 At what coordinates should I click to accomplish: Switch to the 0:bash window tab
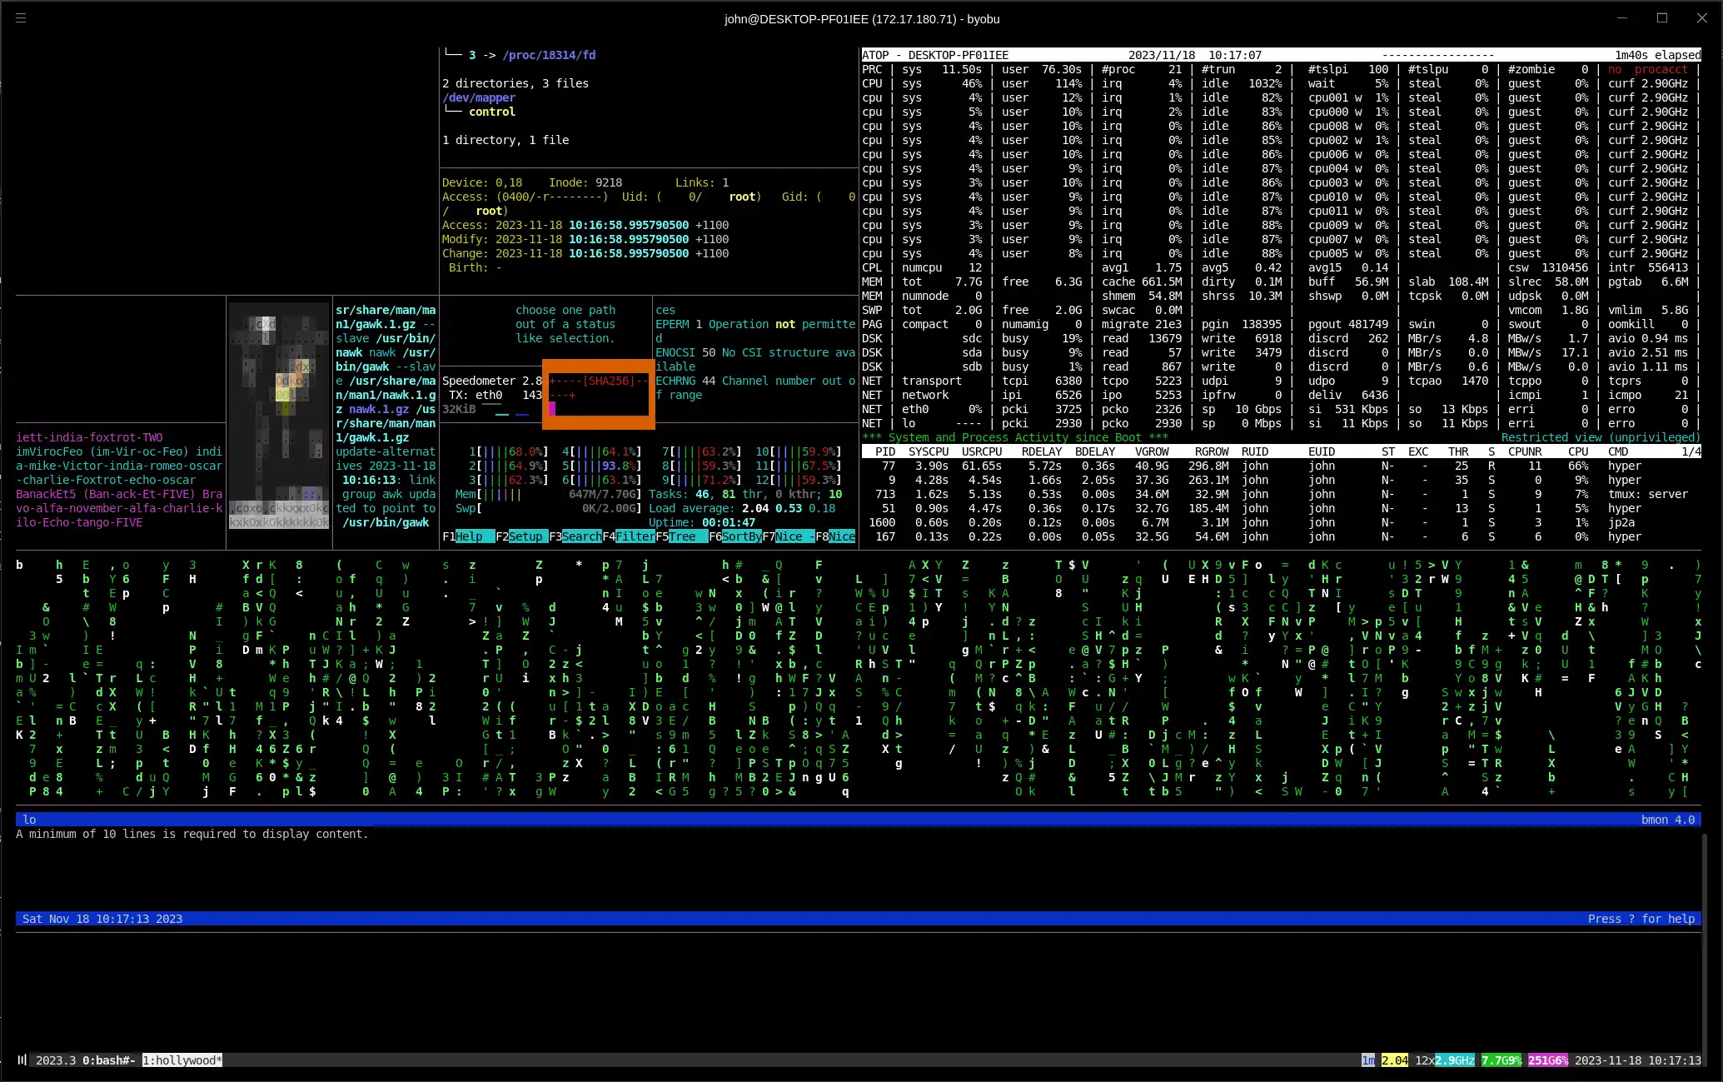tap(108, 1060)
